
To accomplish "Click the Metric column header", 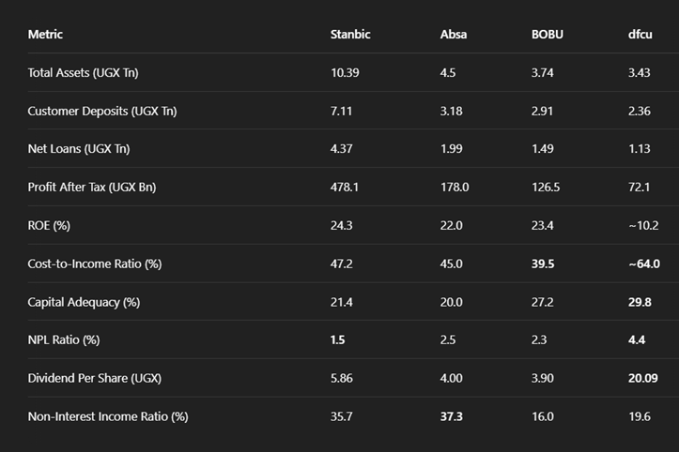I will pyautogui.click(x=45, y=34).
